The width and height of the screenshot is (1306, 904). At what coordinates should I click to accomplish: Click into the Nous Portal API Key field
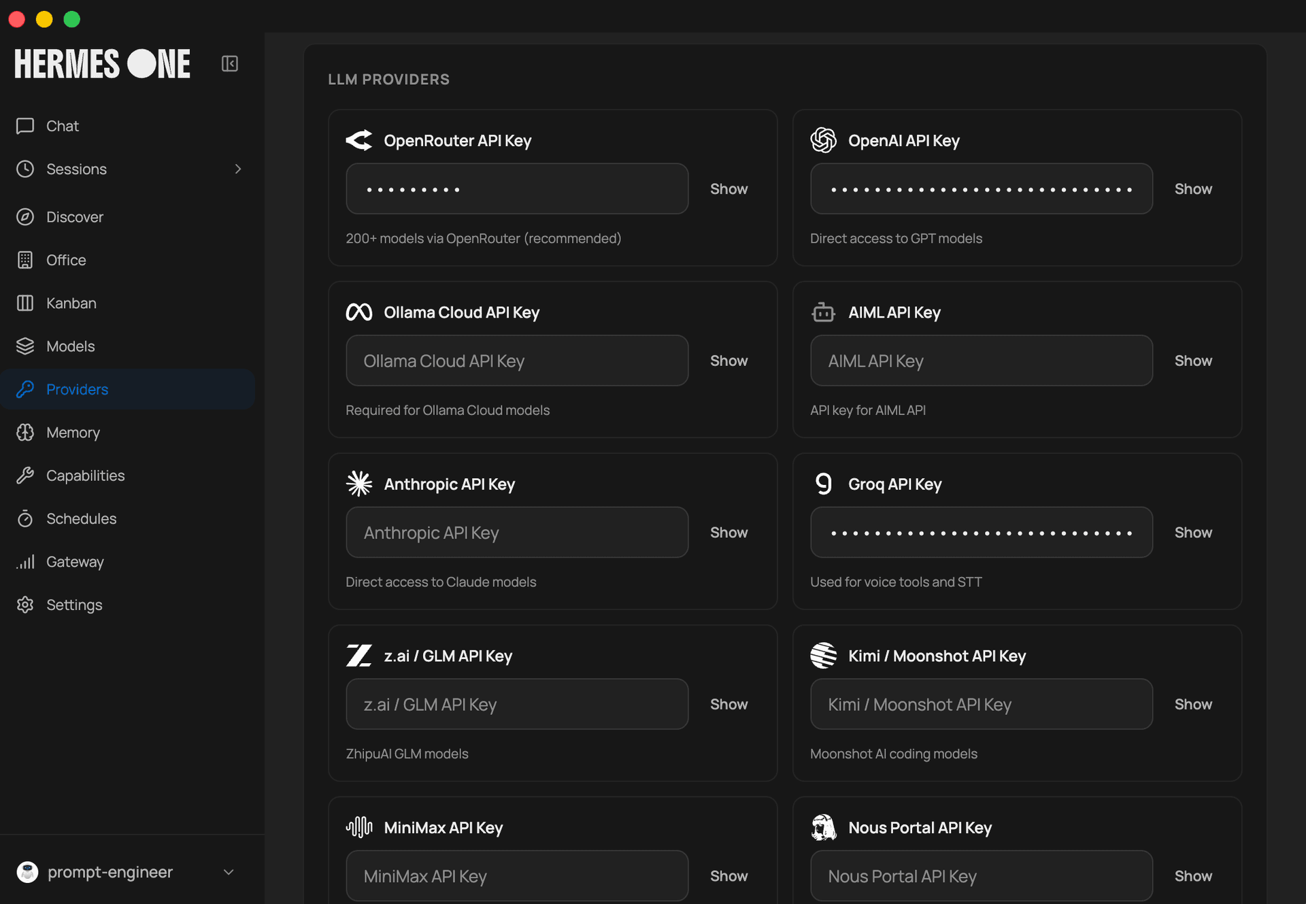(982, 875)
